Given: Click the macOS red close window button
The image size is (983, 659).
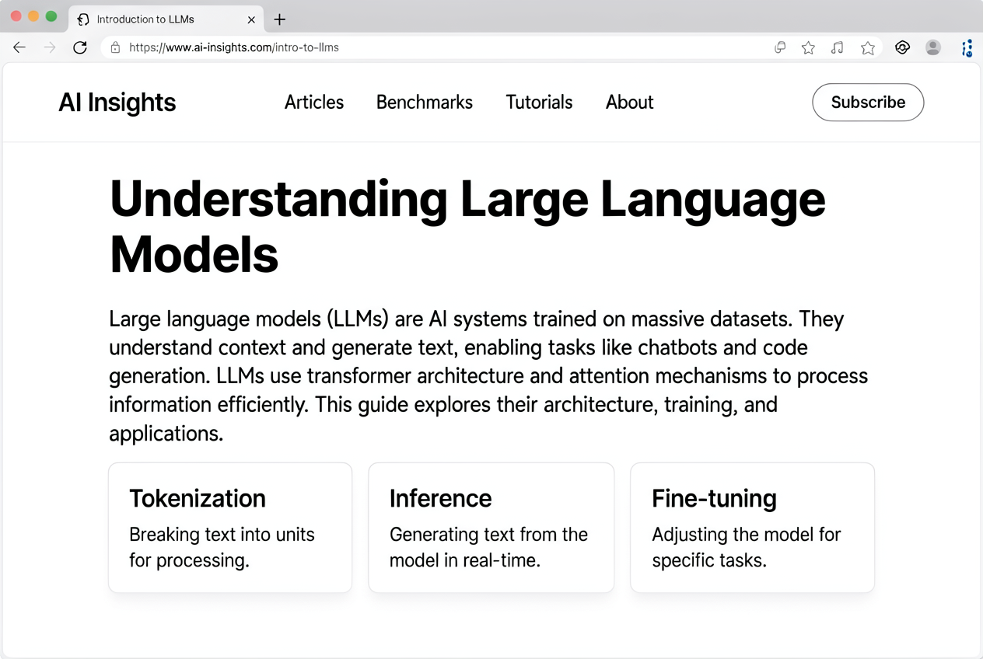Looking at the screenshot, I should (16, 16).
